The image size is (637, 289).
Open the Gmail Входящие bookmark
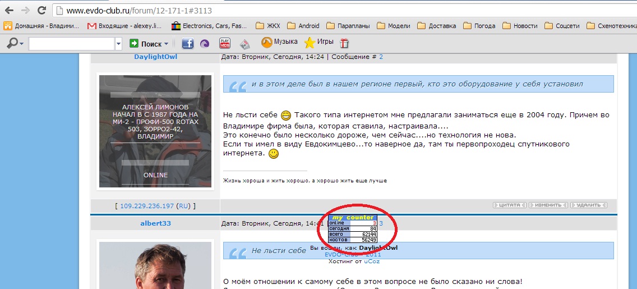(x=124, y=26)
